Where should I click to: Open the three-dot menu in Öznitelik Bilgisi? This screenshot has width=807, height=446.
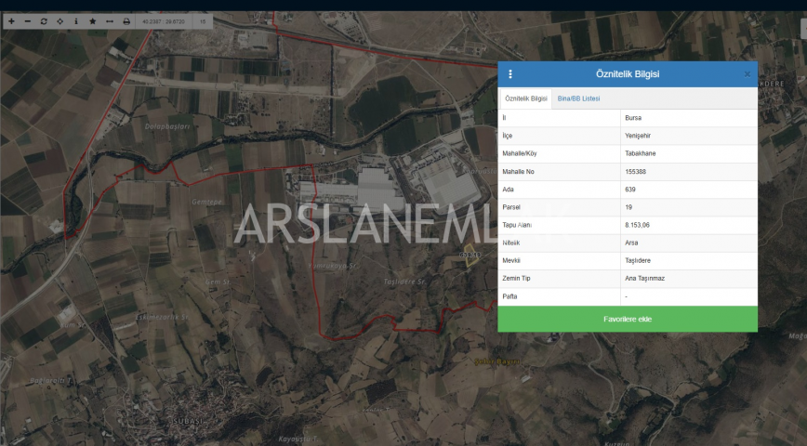[x=510, y=74]
